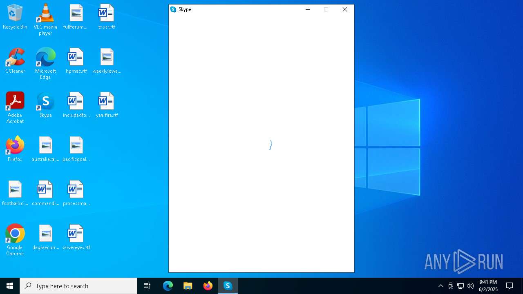
Task: Select the fullforum image file
Action: (76, 17)
